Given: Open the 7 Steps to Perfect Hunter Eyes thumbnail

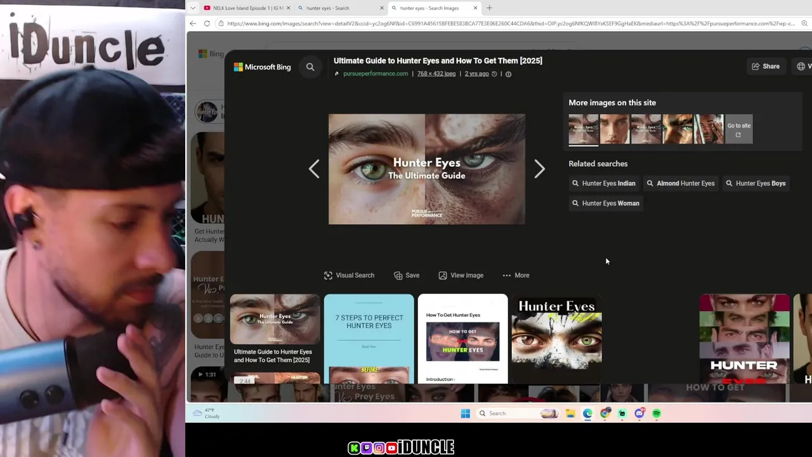Looking at the screenshot, I should [369, 339].
